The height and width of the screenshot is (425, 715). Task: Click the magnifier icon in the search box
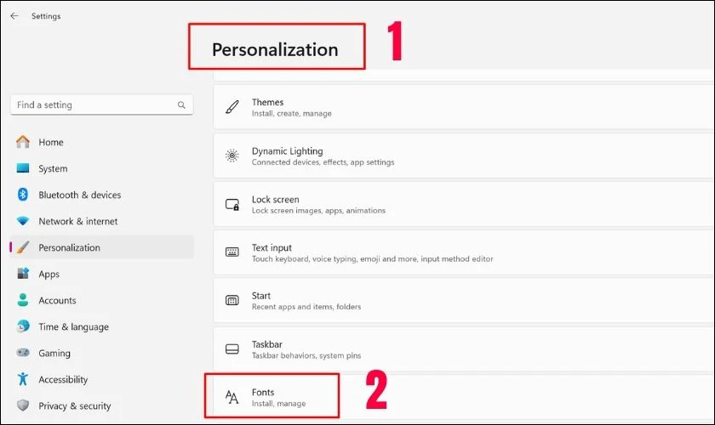[x=181, y=105]
